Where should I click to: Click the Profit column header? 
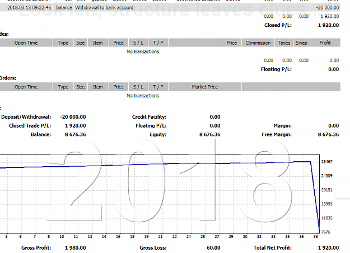[325, 43]
